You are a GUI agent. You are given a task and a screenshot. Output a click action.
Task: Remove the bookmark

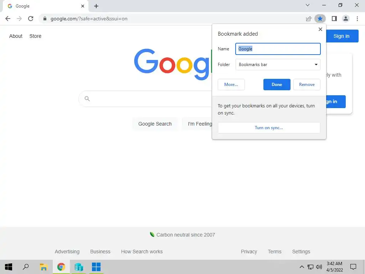point(307,85)
